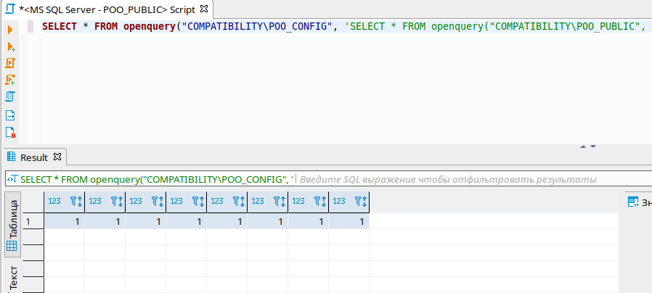Click the page icon with red mark
Viewport: 652px width, 293px height.
click(x=10, y=132)
